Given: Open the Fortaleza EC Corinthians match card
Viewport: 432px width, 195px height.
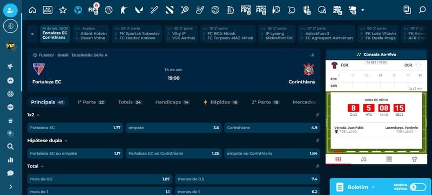Looking at the screenshot, I should click(x=55, y=34).
